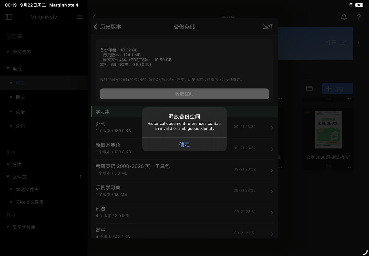Collapse the 最近 section triangle
369x256 pixels.
point(8,68)
